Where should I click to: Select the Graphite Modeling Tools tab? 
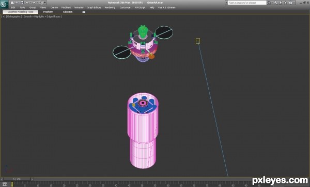[21, 12]
